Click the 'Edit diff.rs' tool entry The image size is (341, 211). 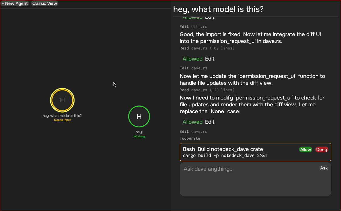(193, 27)
